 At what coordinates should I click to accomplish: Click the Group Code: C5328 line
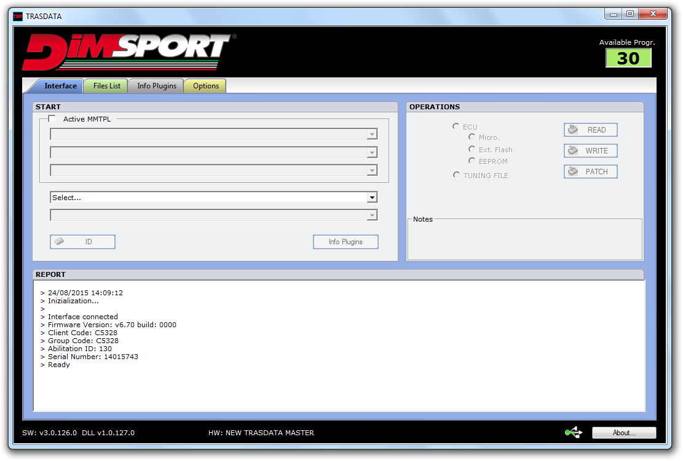click(83, 341)
